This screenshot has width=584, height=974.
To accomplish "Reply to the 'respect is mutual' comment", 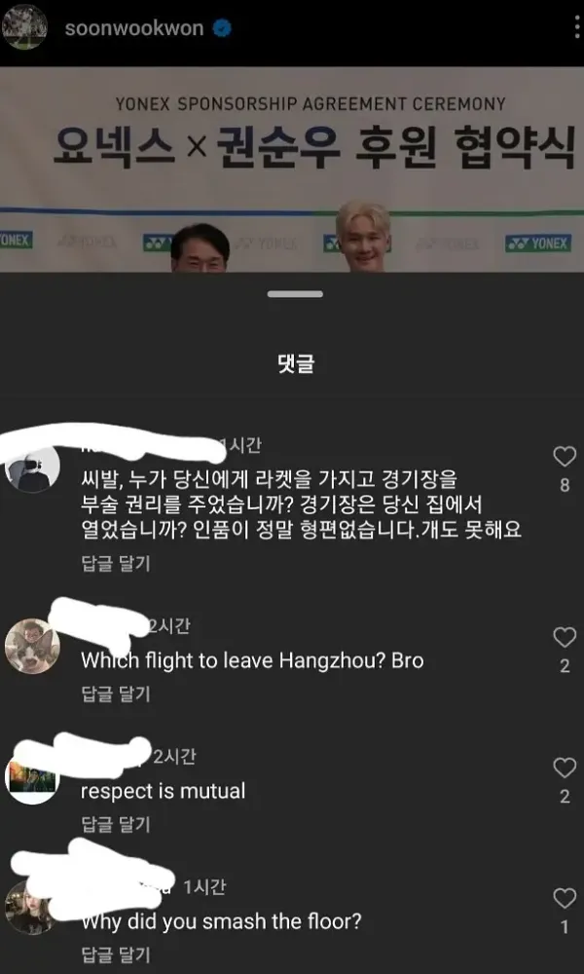I will [x=116, y=824].
